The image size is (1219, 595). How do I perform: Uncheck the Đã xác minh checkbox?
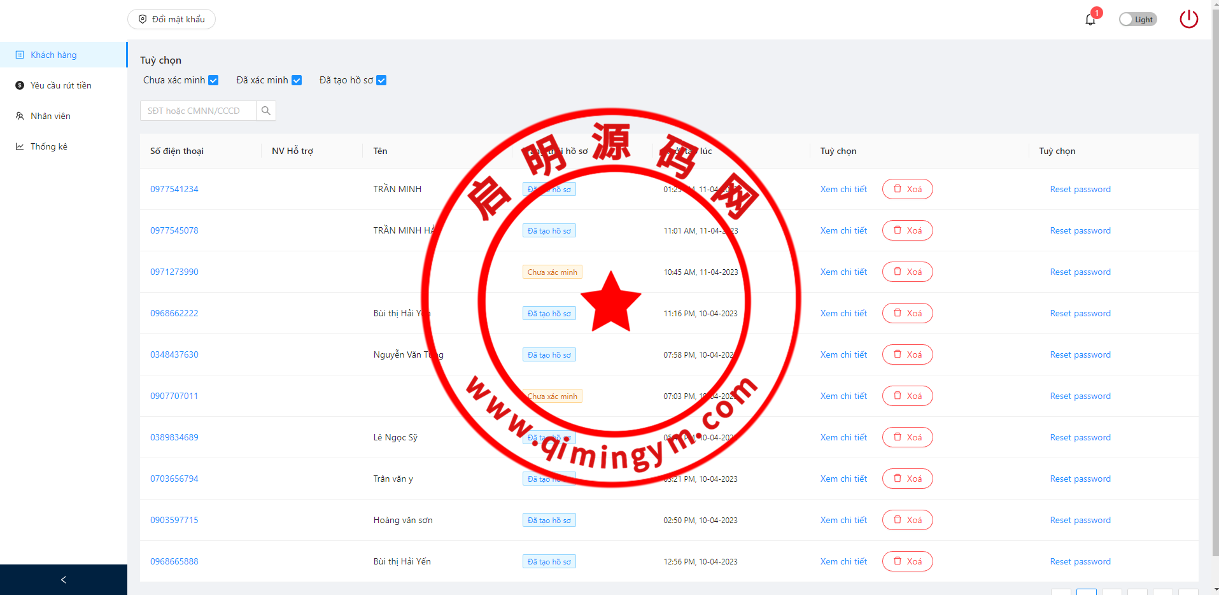pyautogui.click(x=297, y=80)
